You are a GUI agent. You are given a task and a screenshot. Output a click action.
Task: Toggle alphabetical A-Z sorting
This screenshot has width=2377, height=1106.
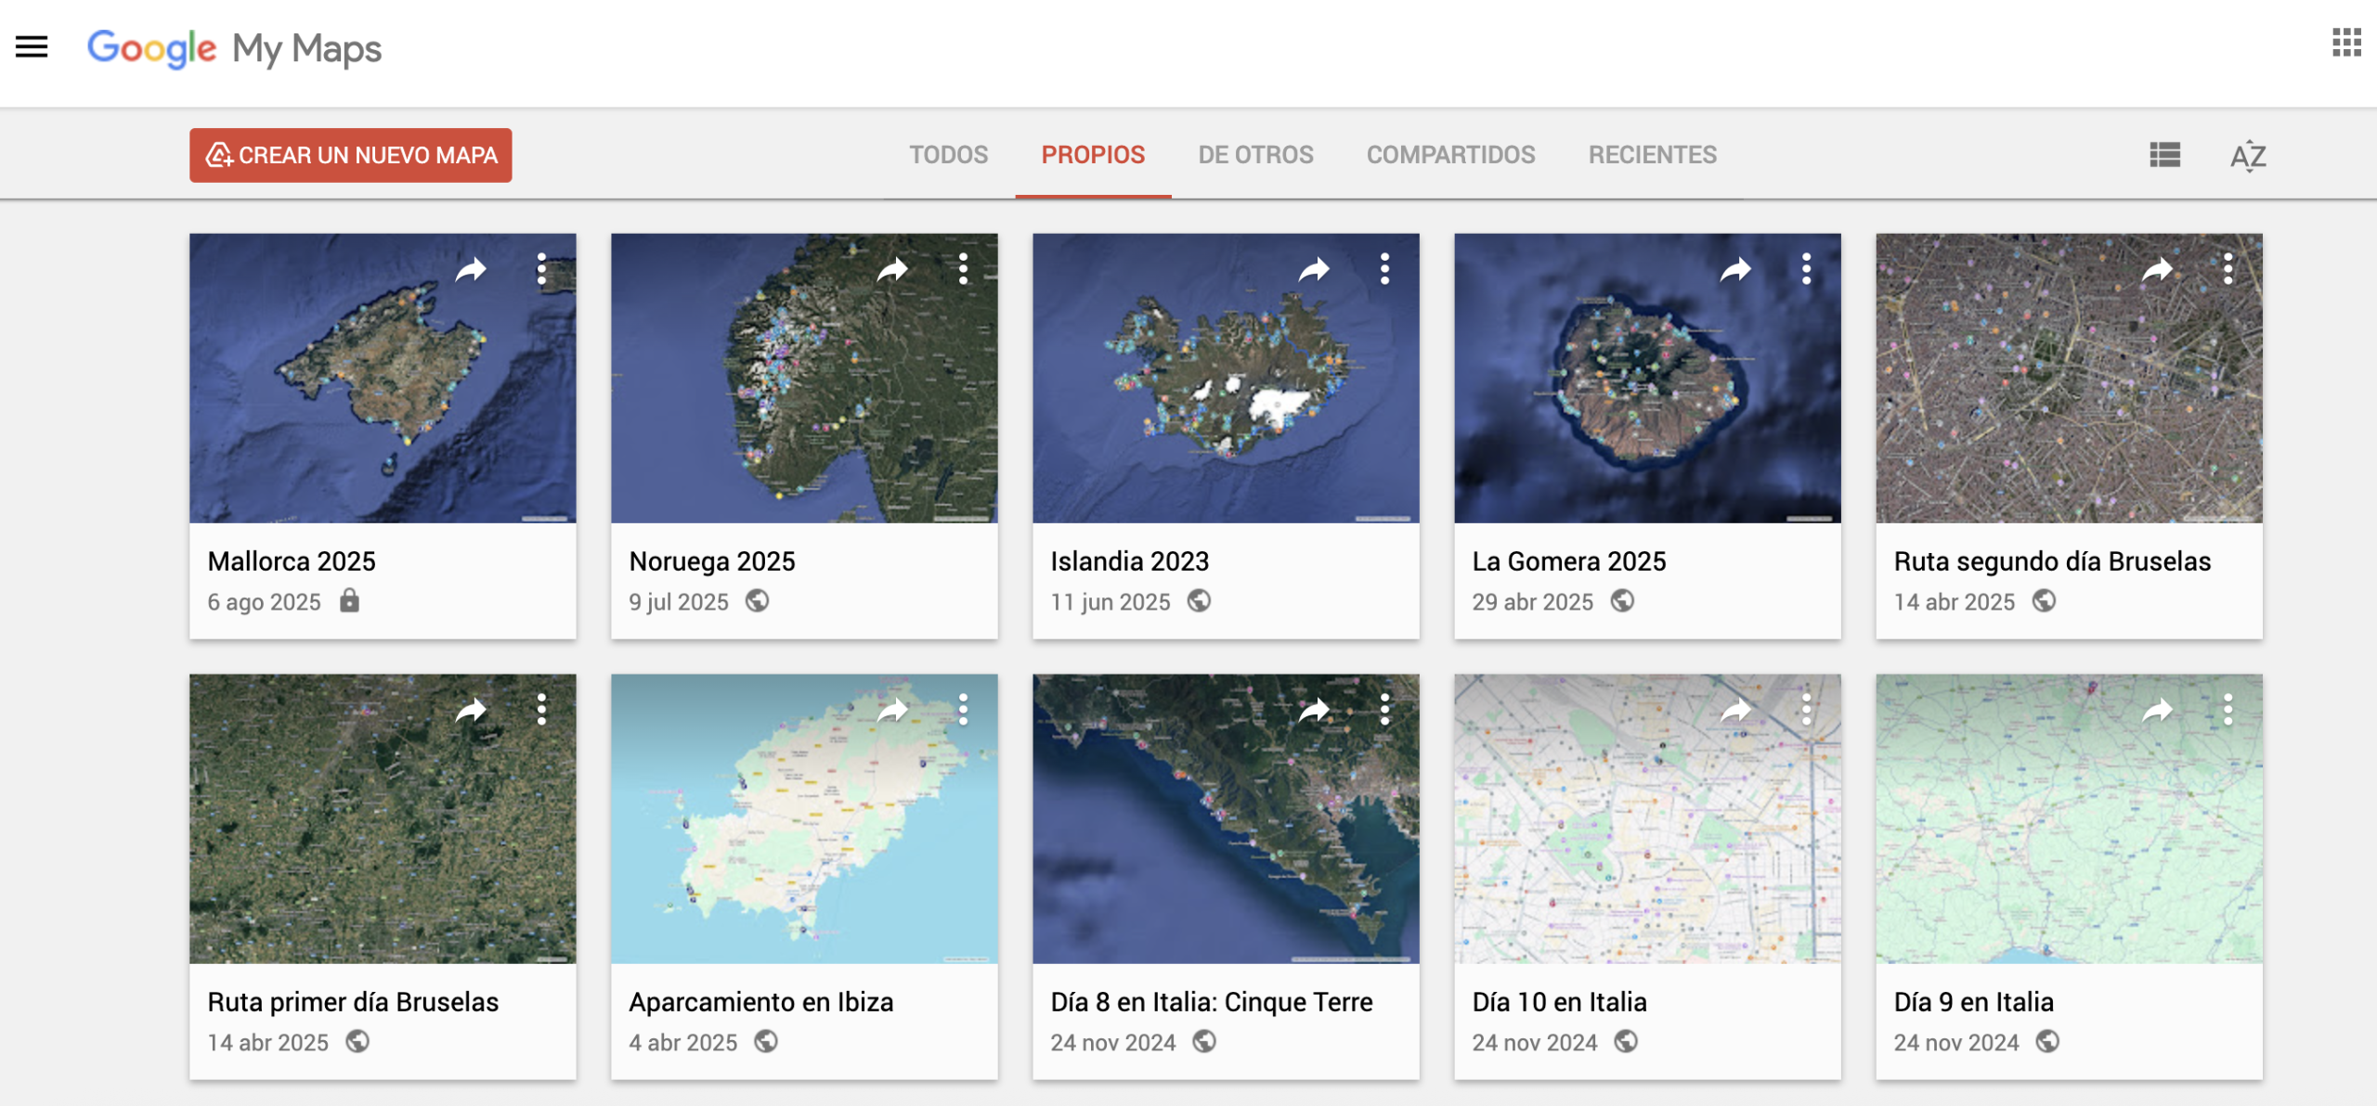(x=2248, y=155)
